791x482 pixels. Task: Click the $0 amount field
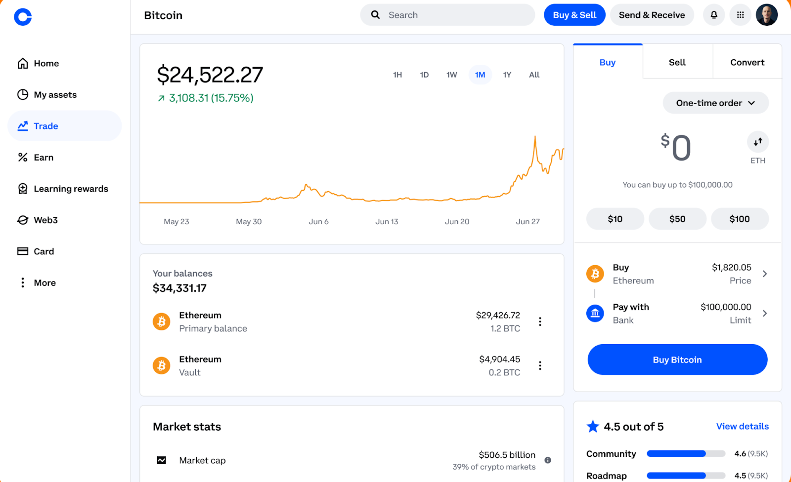[676, 148]
